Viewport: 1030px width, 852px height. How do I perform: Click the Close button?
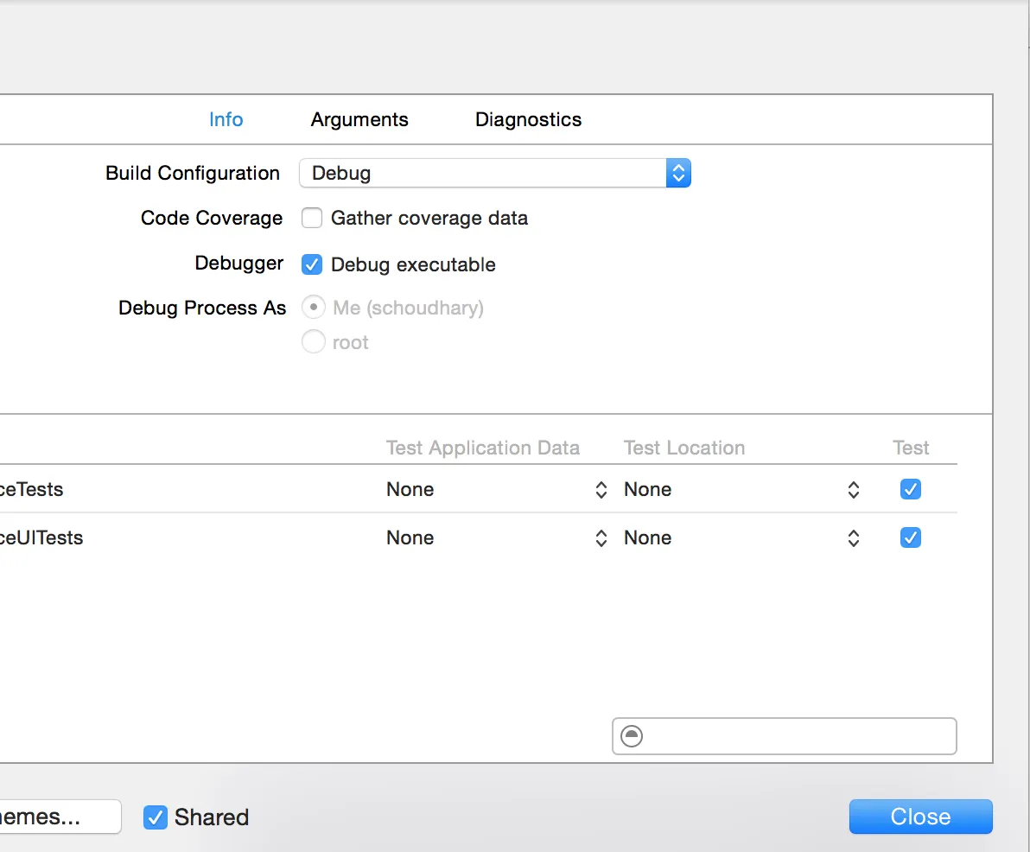(920, 817)
